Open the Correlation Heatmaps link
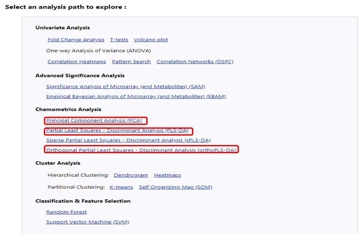364x236 pixels. tap(77, 62)
